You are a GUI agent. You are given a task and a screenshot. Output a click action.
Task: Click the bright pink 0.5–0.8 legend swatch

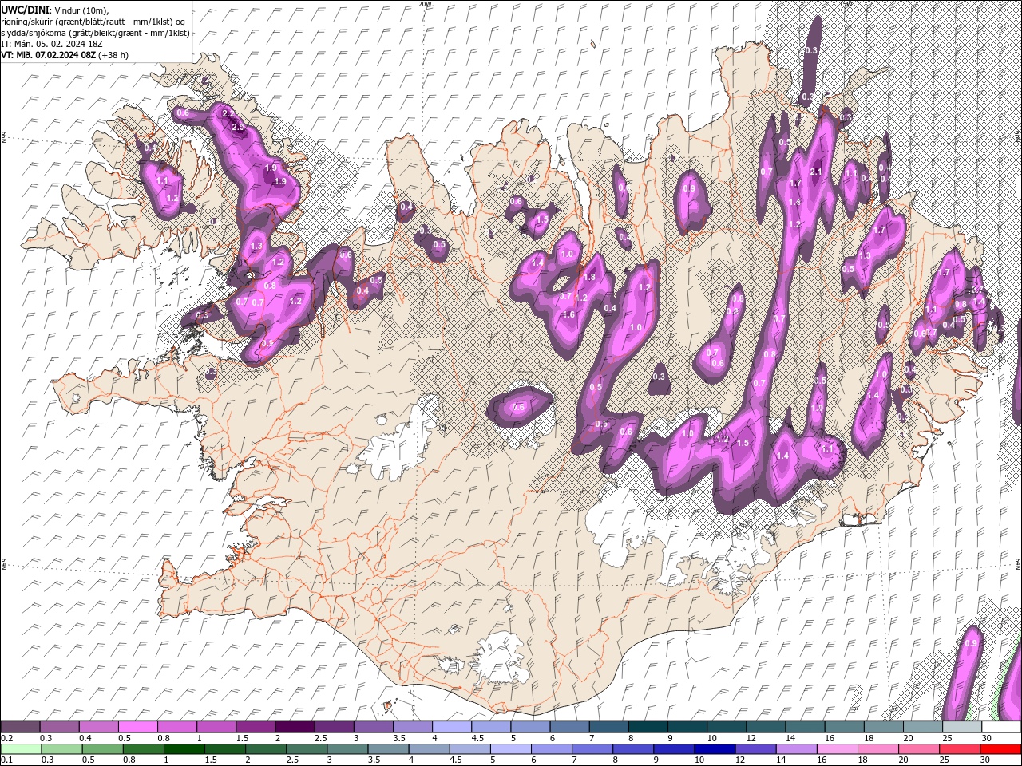(137, 727)
